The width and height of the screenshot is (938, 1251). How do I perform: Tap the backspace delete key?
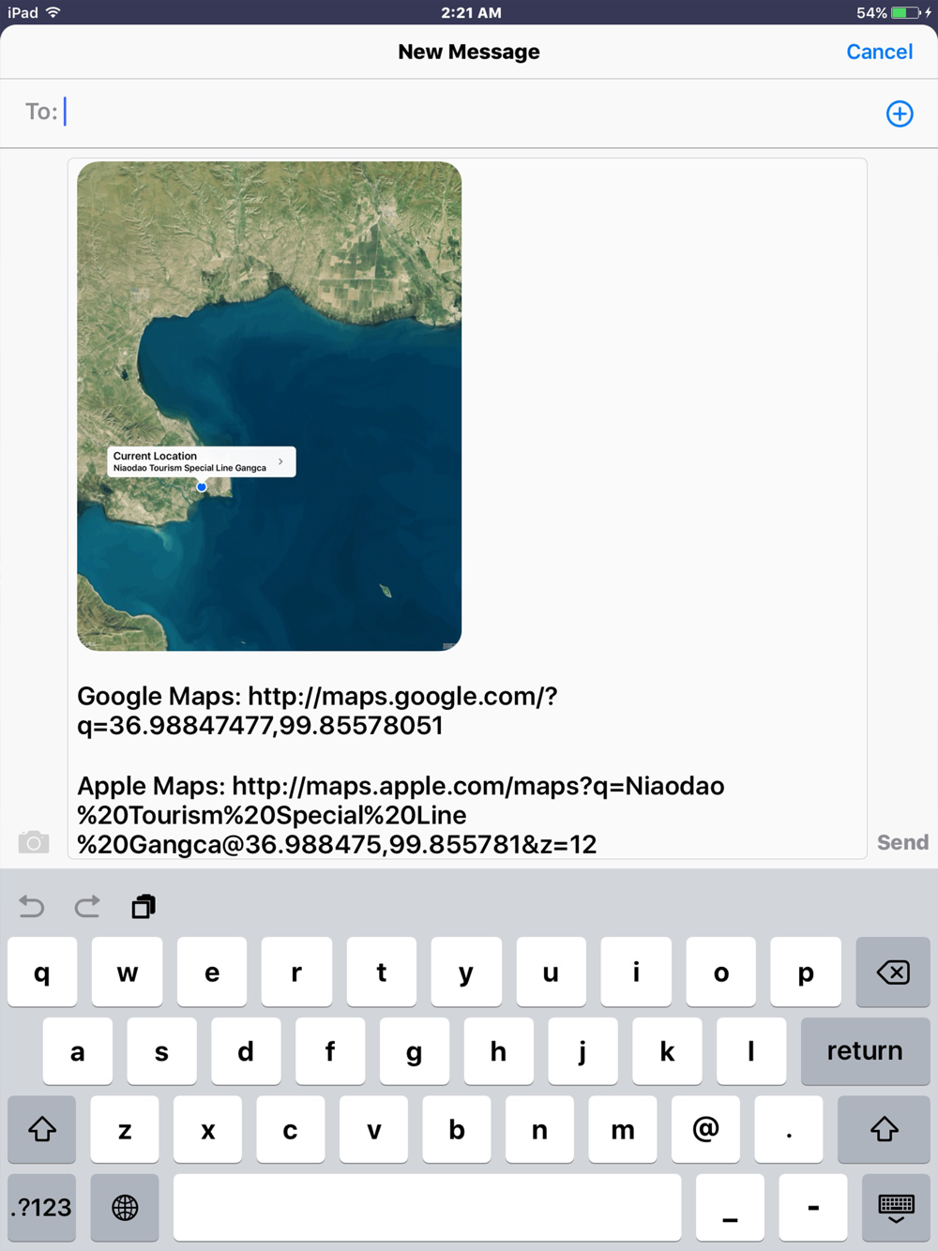[893, 972]
